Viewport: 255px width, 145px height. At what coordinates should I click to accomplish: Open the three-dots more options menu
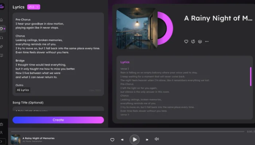(207, 41)
